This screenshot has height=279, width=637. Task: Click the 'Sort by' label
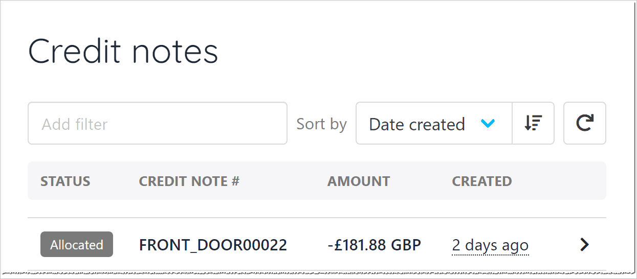pos(321,124)
